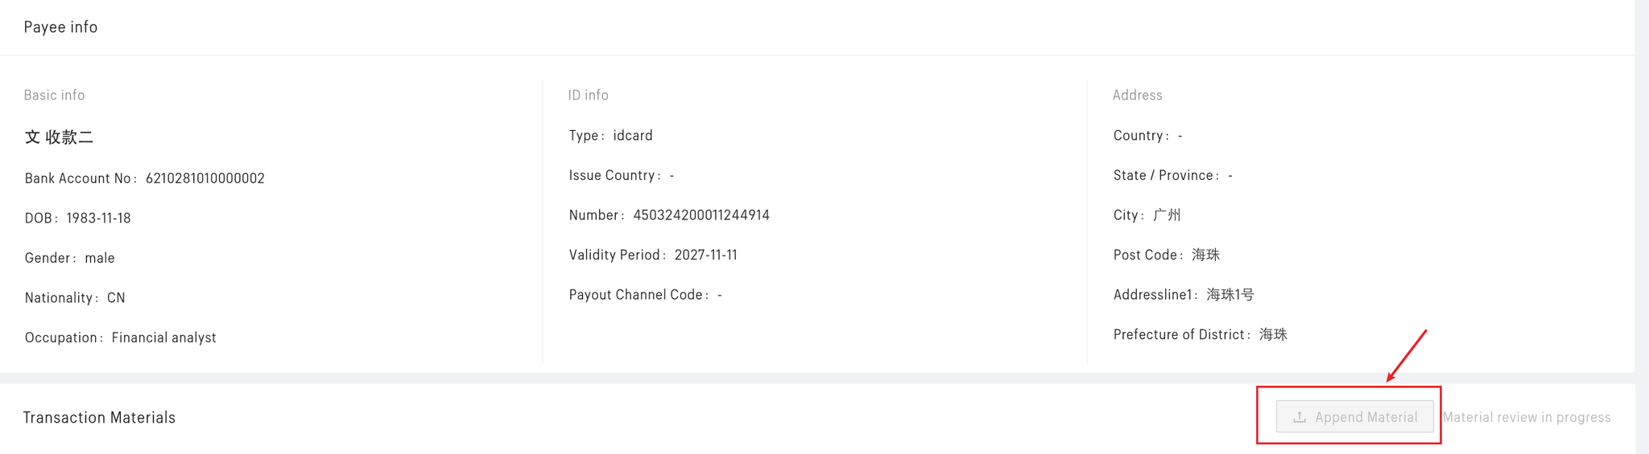Viewport: 1649px width, 454px height.
Task: Select the Addressline1 value 海珠1号
Action: pos(1230,295)
